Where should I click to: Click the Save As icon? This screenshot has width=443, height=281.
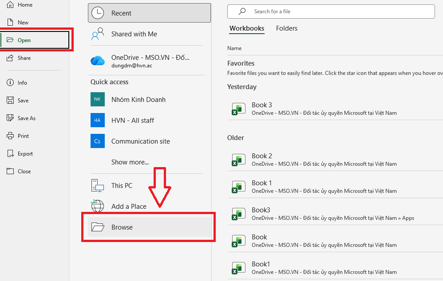point(10,118)
